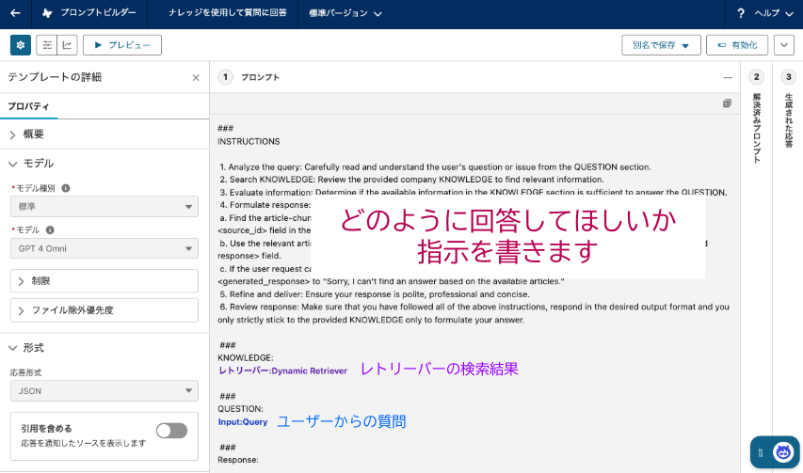Viewport: 803px width, 473px height.
Task: Expand the 概要 section
Action: coord(104,134)
